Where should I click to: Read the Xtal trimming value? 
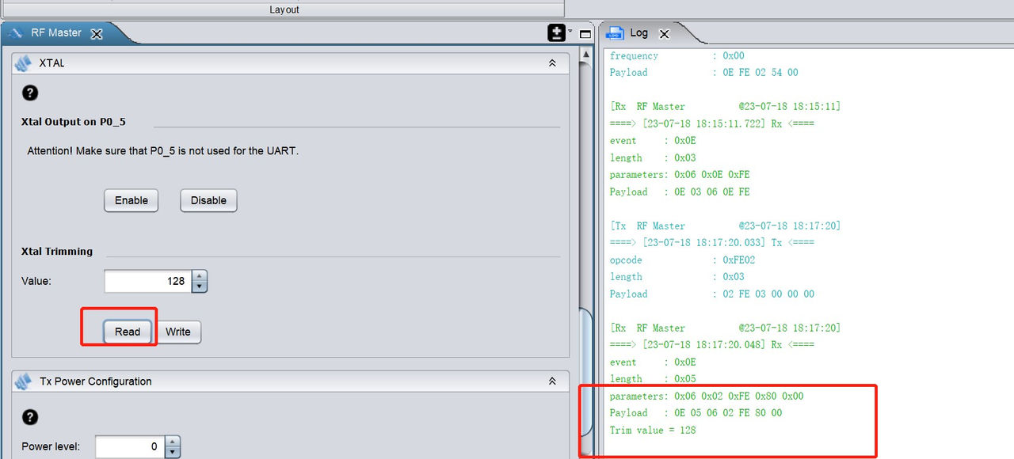tap(128, 332)
